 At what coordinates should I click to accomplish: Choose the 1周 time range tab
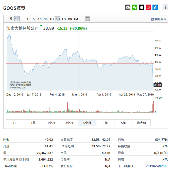coord(33,123)
